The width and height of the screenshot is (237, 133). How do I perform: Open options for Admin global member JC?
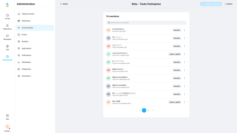coord(184,54)
